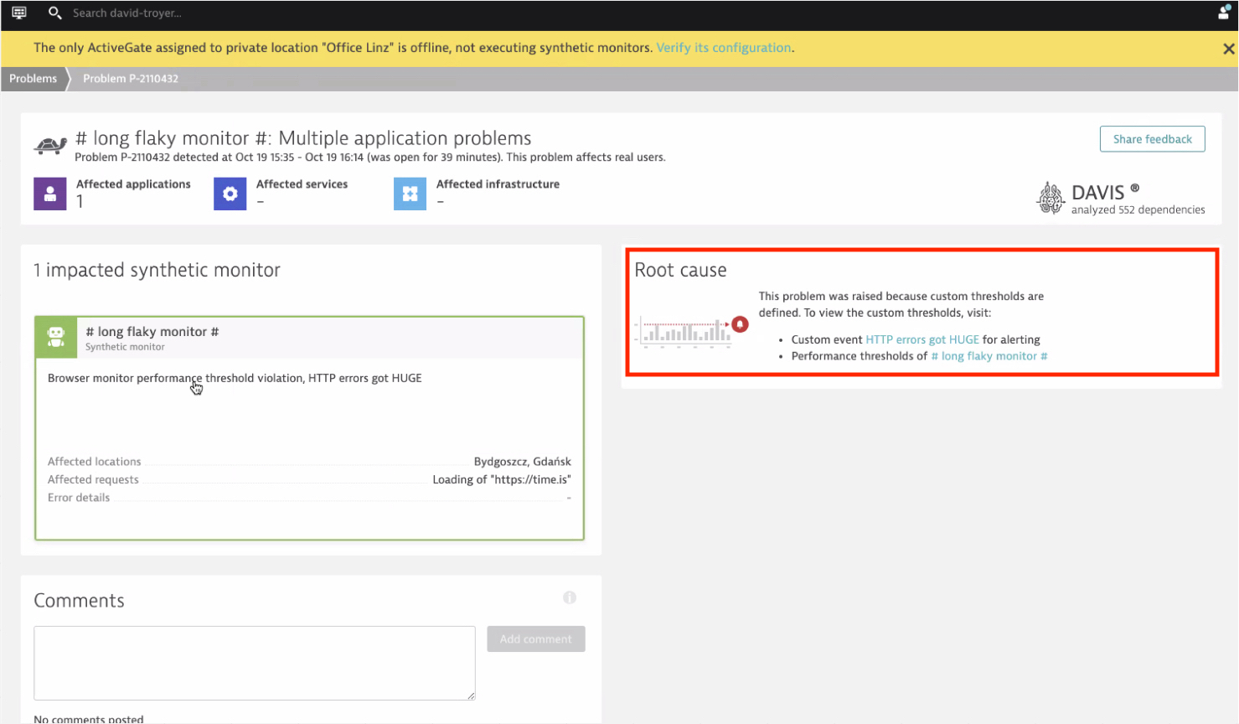Click the '1 impacted synthetic monitor' heading

(157, 270)
